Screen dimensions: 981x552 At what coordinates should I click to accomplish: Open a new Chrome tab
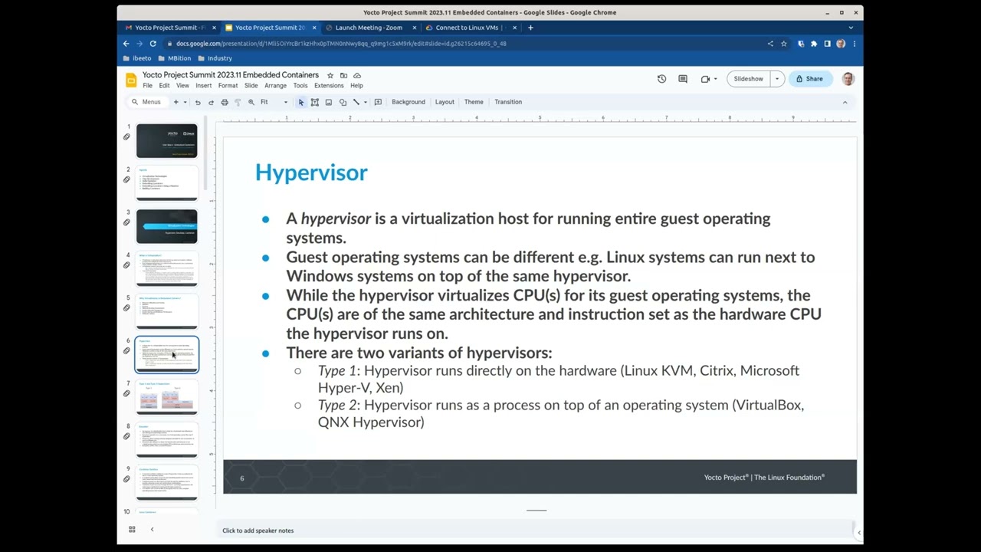(530, 28)
